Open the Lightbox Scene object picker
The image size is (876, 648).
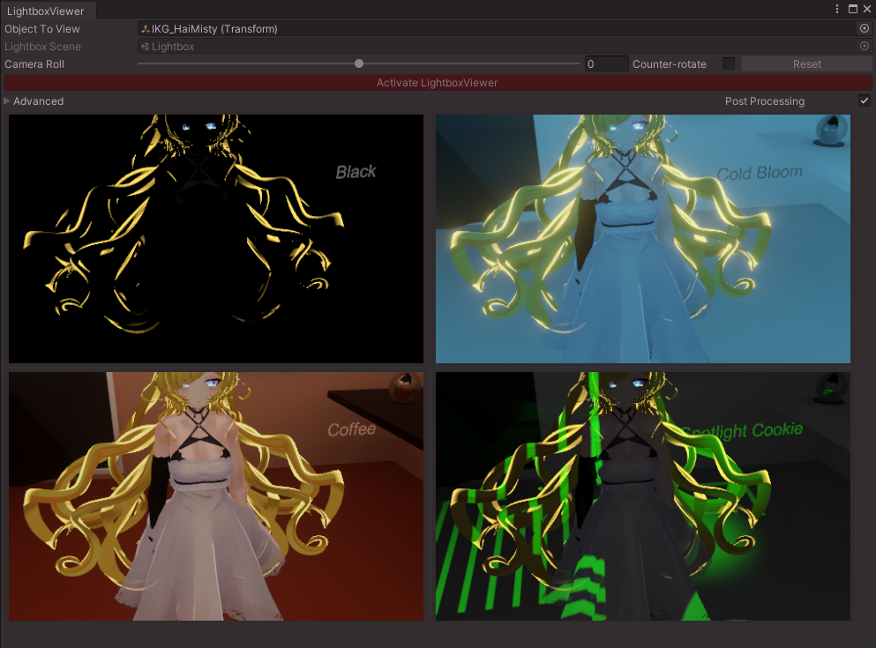(x=865, y=46)
